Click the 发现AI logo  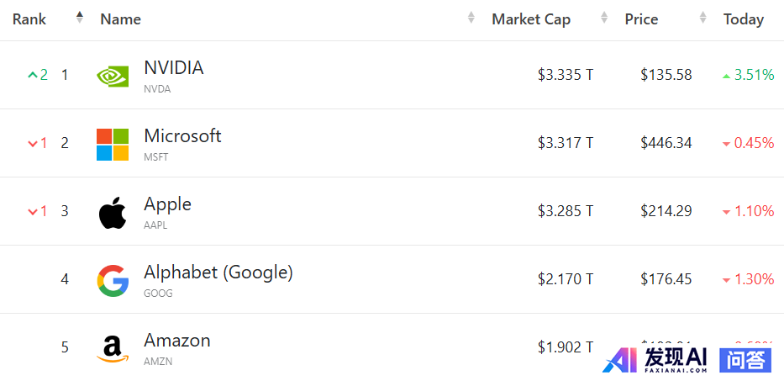click(x=655, y=361)
